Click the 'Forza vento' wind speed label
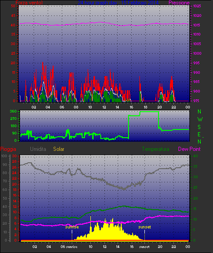This screenshot has height=253, width=213. point(29,3)
